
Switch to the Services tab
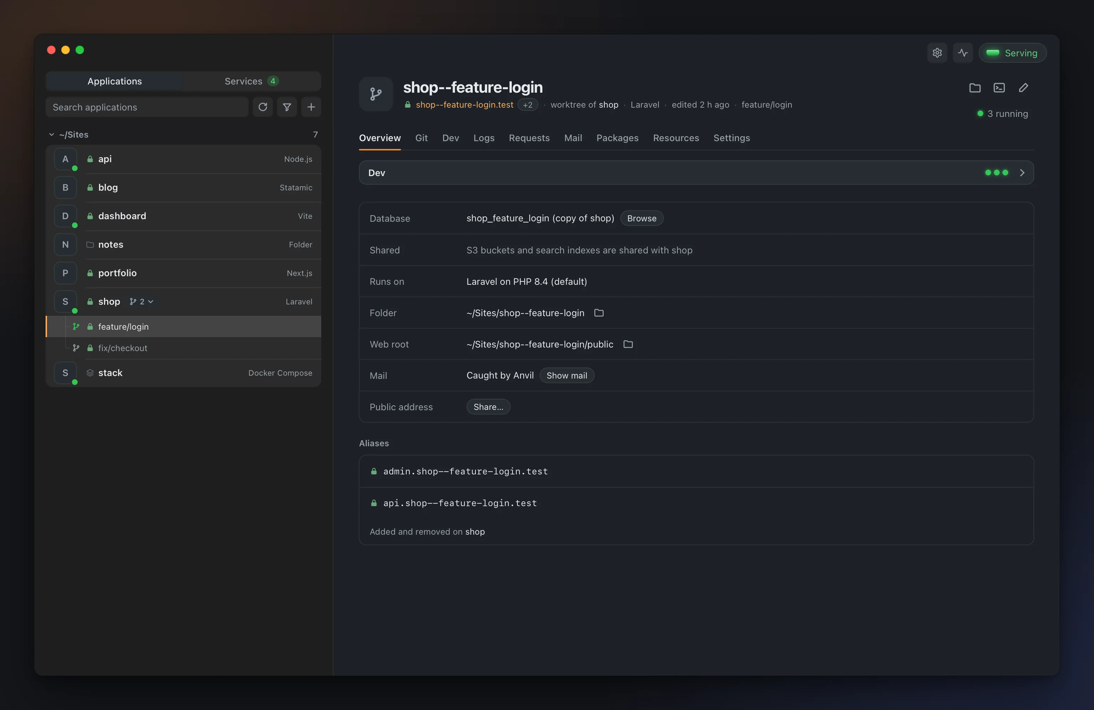[x=251, y=81]
